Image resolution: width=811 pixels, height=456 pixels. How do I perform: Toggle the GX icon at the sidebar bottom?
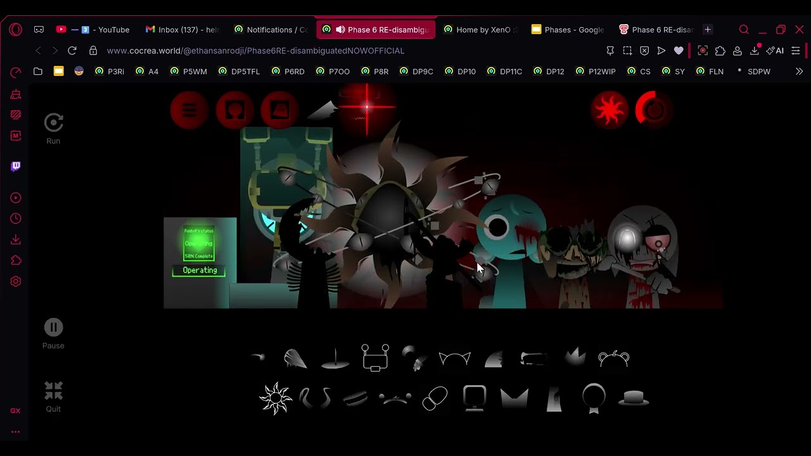pos(16,410)
